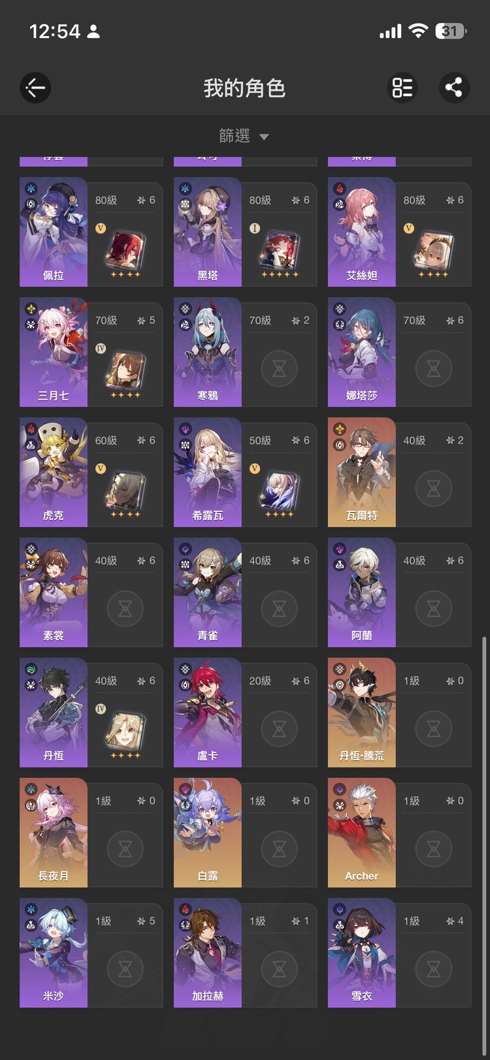This screenshot has width=490, height=1060.
Task: Tap the 希露瓦 character portrait
Action: (208, 472)
